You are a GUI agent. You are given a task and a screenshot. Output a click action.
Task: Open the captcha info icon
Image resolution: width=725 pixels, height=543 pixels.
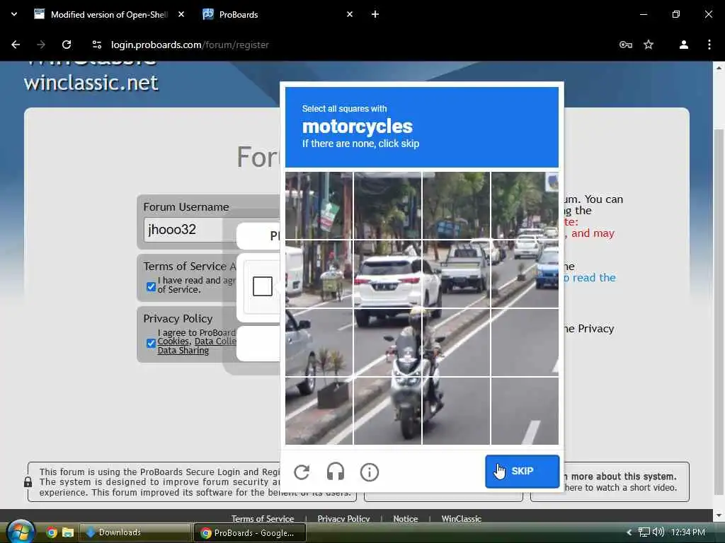coord(370,472)
